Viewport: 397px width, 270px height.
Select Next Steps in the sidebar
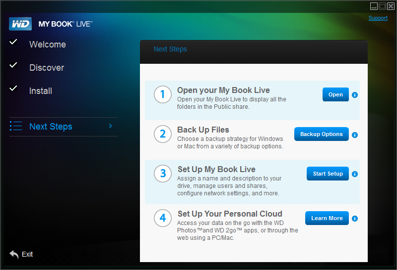tap(64, 127)
